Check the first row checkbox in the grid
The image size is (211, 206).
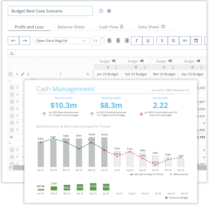[x=12, y=88]
